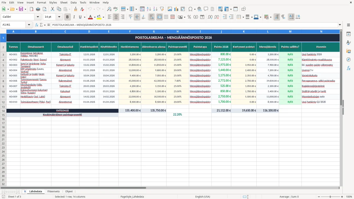Open the Sheet menu
The image size is (354, 199).
point(64,2)
